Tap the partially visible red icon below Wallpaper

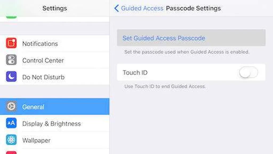[x=11, y=152]
